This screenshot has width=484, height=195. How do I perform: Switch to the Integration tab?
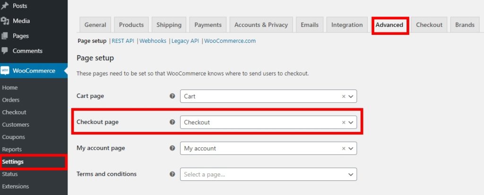347,25
